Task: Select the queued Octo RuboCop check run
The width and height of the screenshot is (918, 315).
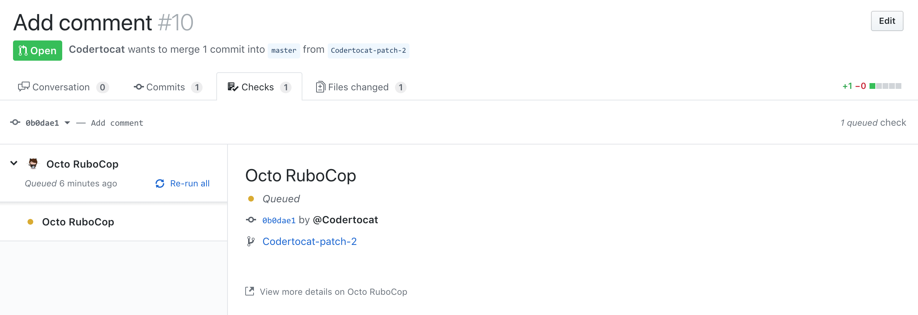Action: click(x=78, y=222)
